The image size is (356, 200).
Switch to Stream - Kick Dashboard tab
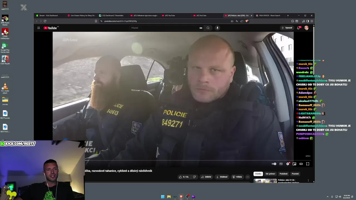48,16
